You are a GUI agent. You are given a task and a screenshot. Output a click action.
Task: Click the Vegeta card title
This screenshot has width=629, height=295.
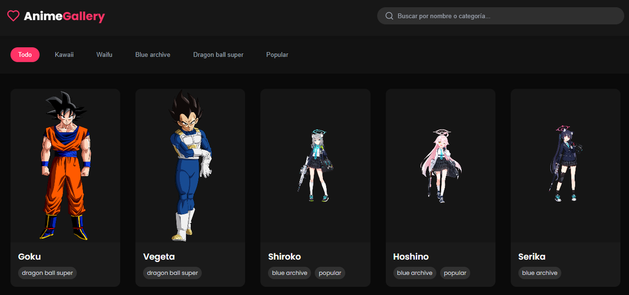coord(159,257)
